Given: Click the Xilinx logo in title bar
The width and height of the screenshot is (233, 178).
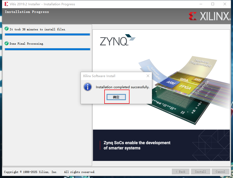Looking at the screenshot, I should (6, 4).
